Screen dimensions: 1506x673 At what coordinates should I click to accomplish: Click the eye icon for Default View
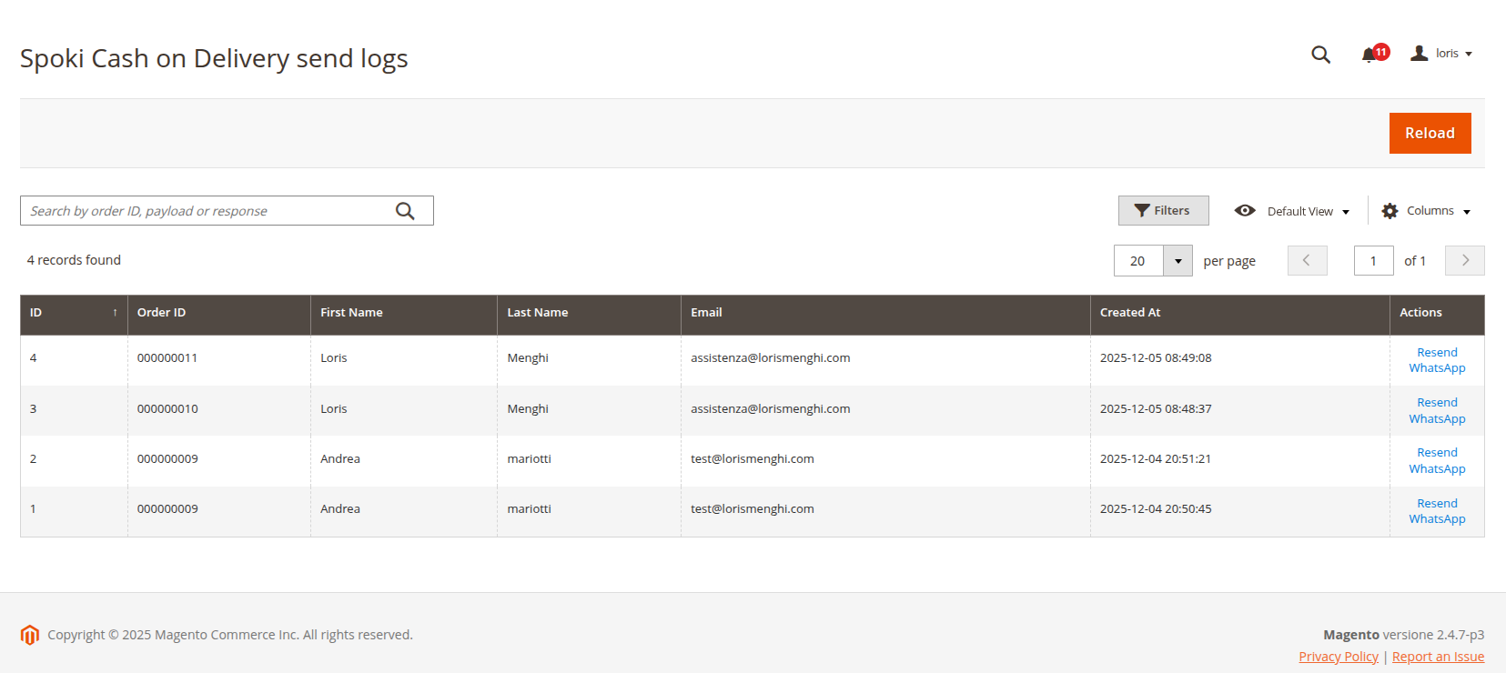click(x=1245, y=211)
